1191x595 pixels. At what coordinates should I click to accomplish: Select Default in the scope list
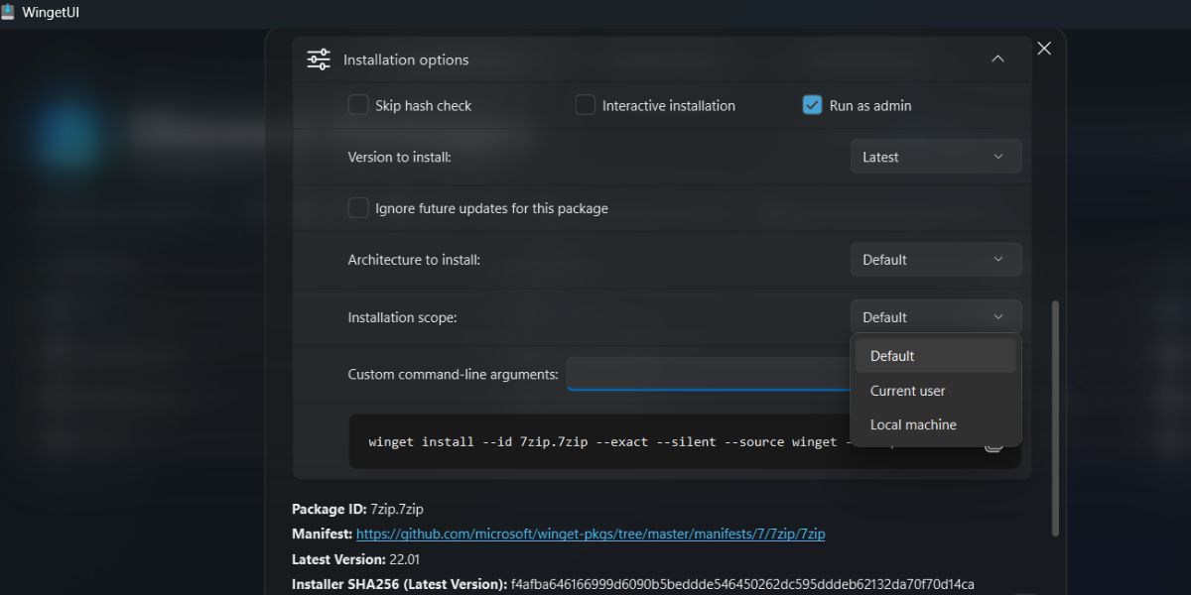click(936, 356)
